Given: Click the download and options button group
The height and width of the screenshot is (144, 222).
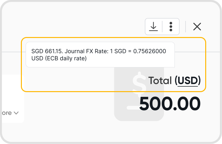Looking at the screenshot, I should pyautogui.click(x=162, y=27).
